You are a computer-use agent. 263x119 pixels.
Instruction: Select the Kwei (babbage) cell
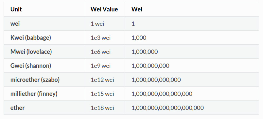44,37
